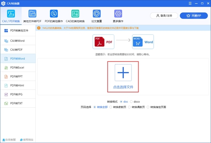Select CAJ转Word in the sidebar

(18, 41)
